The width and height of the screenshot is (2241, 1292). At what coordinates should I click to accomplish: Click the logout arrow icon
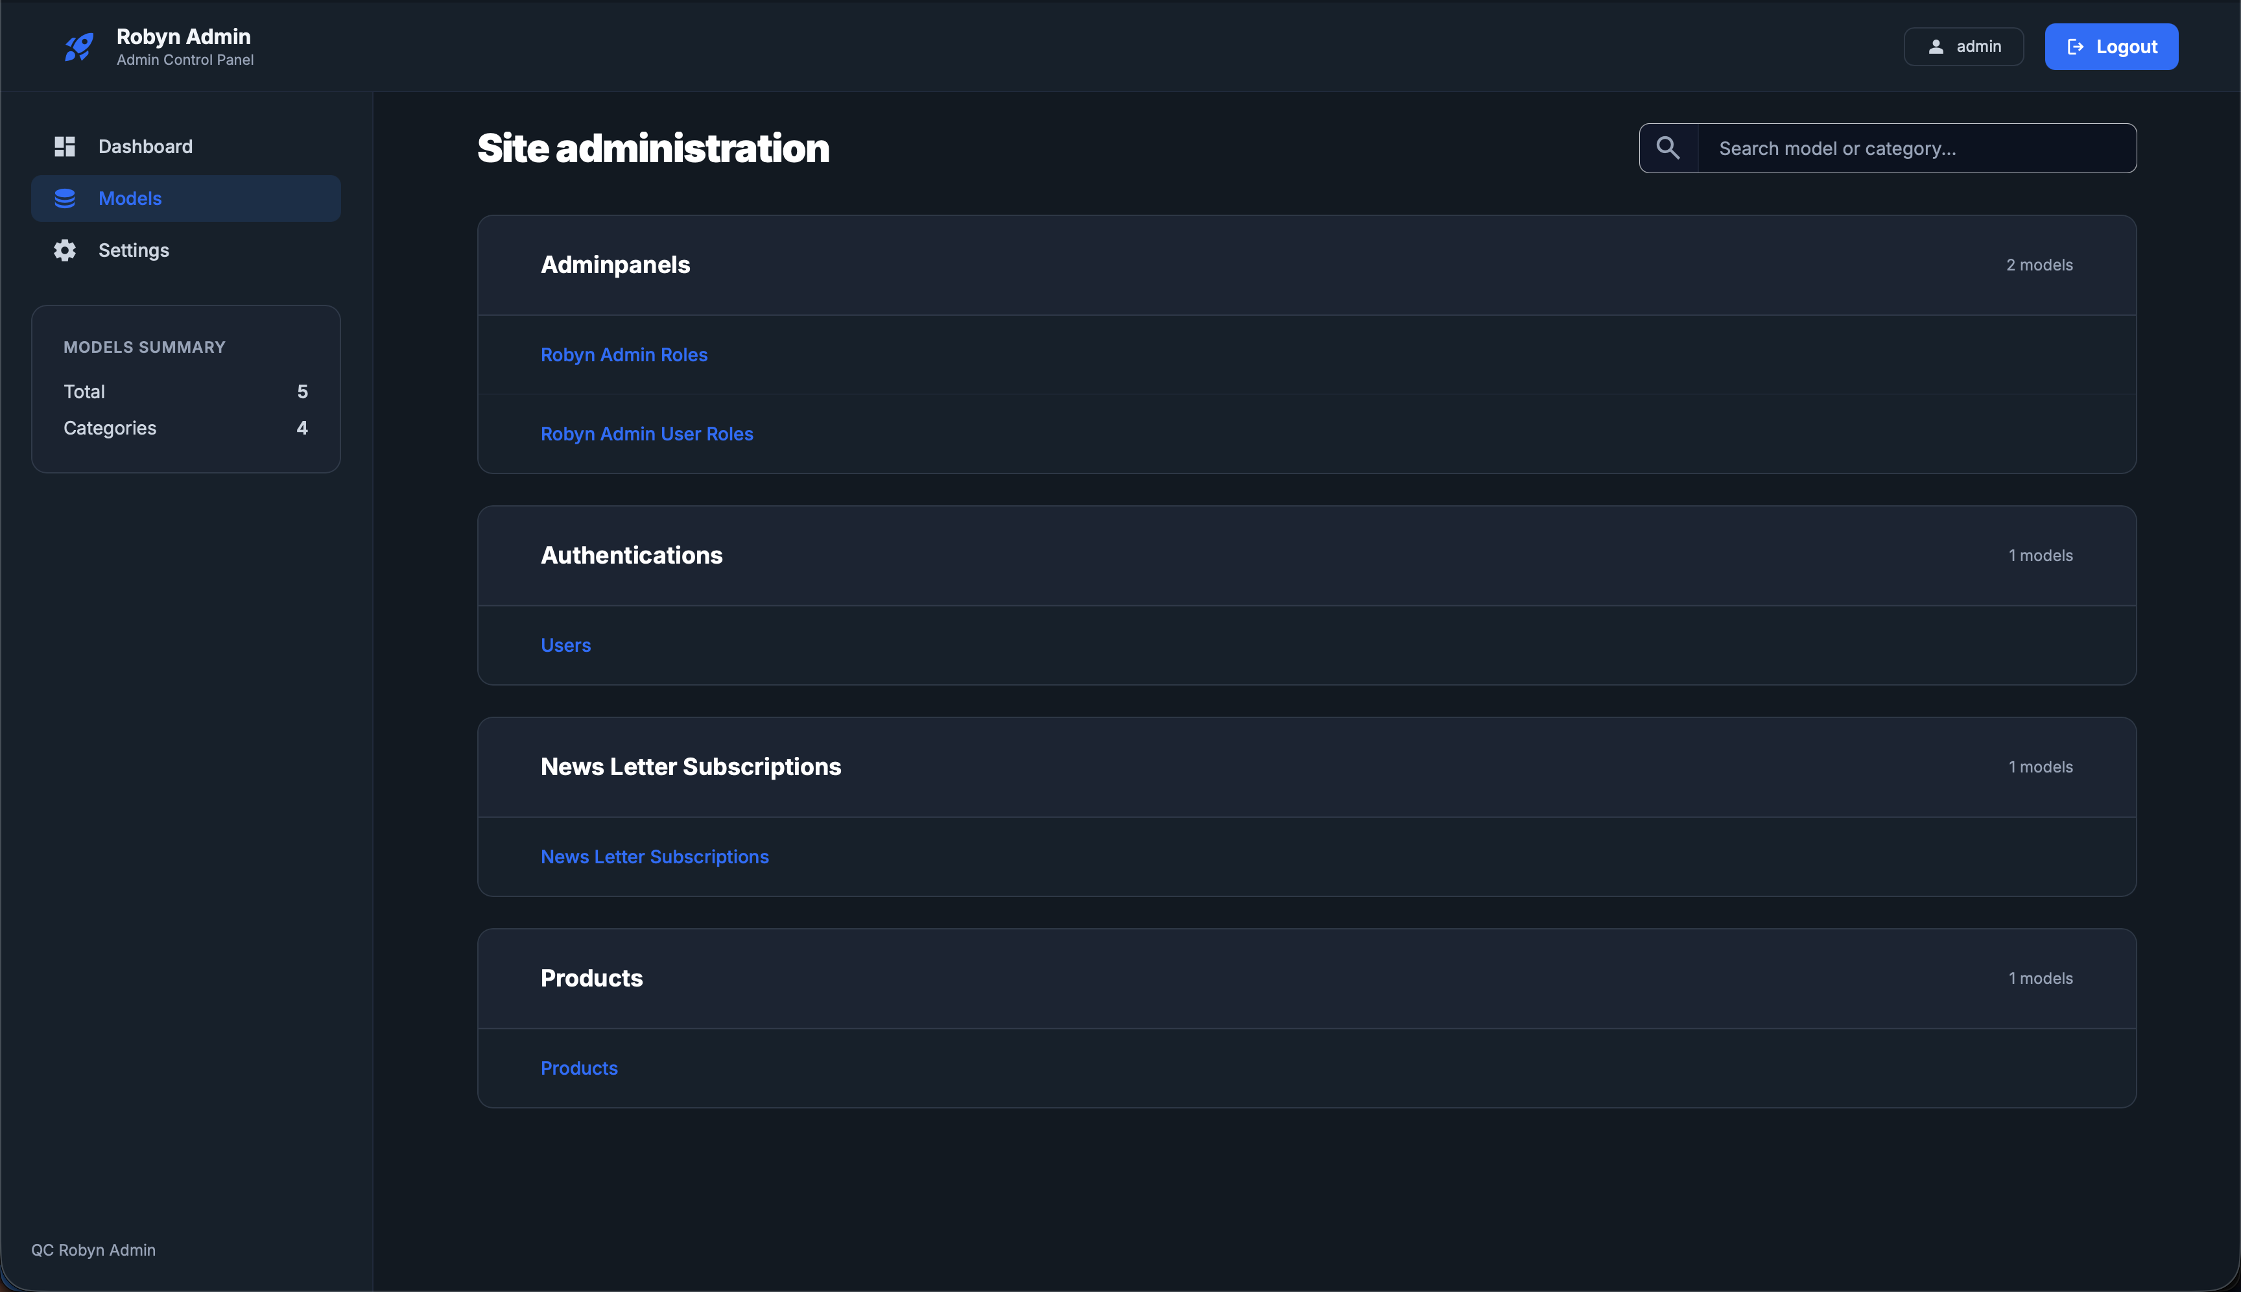coord(2075,47)
